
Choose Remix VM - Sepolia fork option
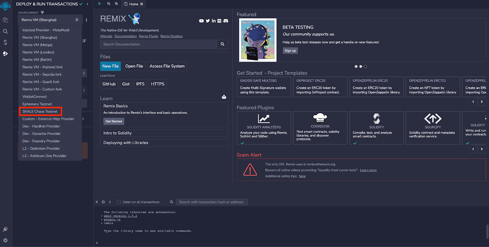[42, 75]
